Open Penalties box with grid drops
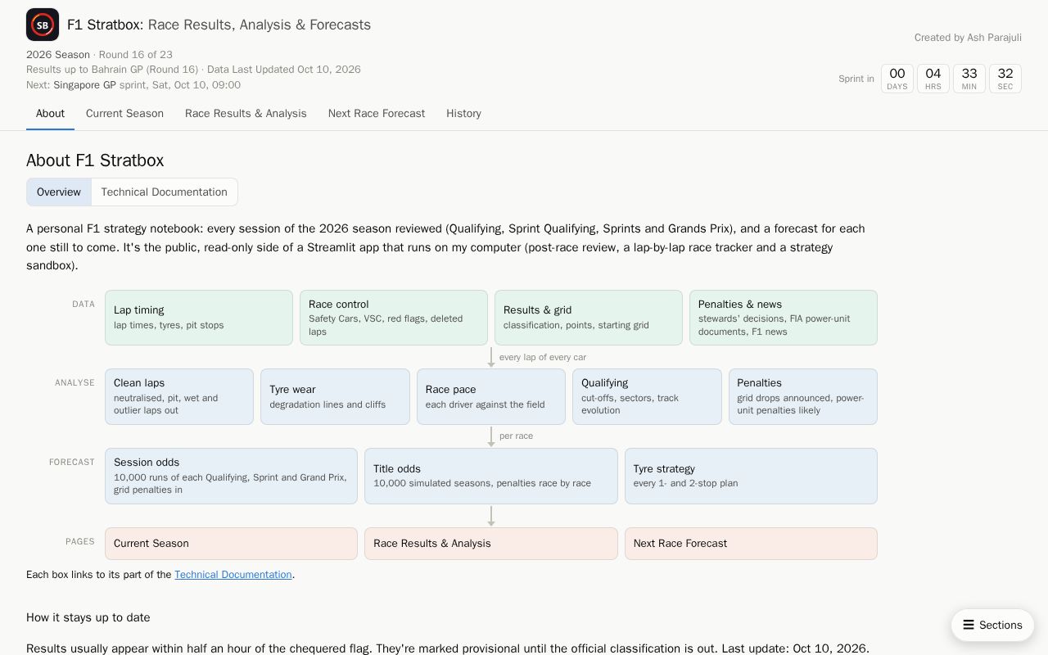Viewport: 1048px width, 655px height. (803, 397)
